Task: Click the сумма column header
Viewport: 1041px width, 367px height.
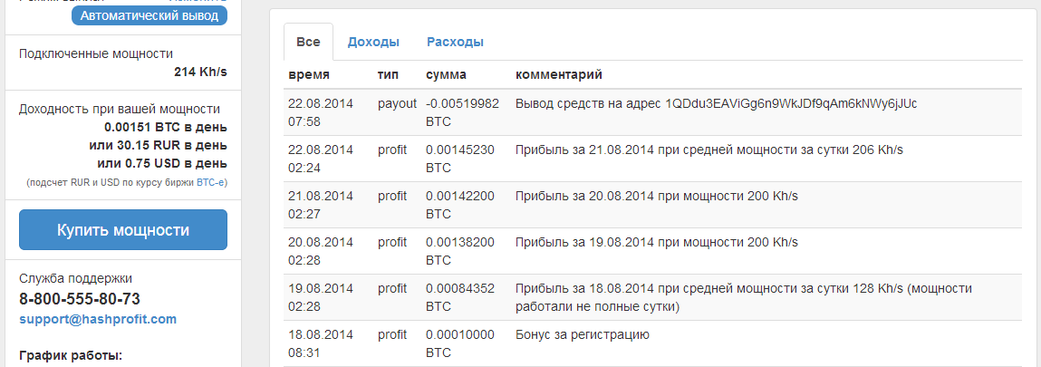Action: pyautogui.click(x=447, y=74)
